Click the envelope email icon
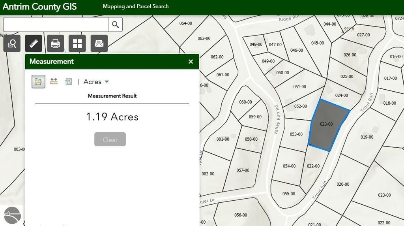Viewport: 404px width, 226px height. pos(99,43)
